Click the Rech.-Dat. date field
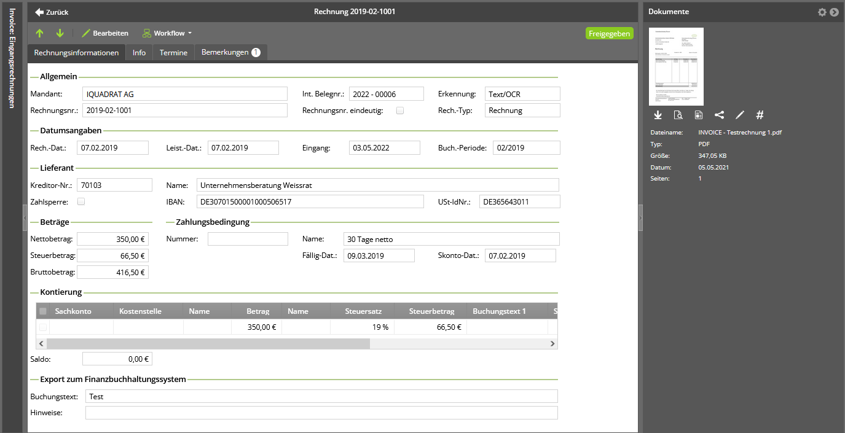845x433 pixels. tap(113, 147)
